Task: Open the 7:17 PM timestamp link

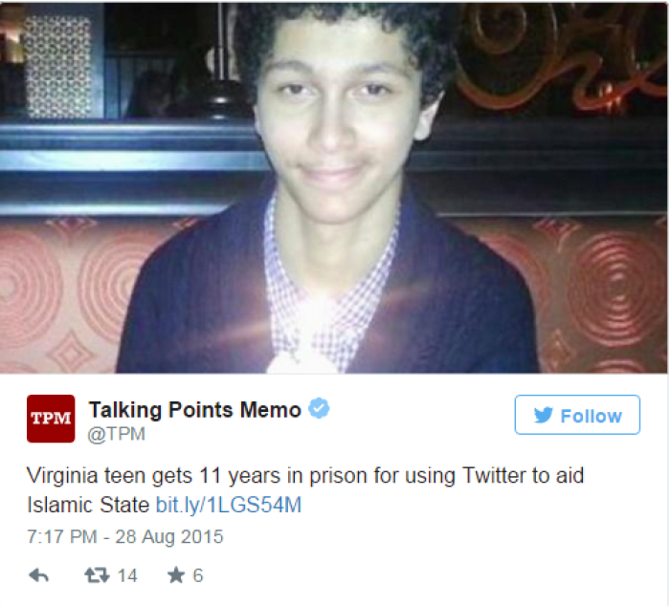Action: 62,537
